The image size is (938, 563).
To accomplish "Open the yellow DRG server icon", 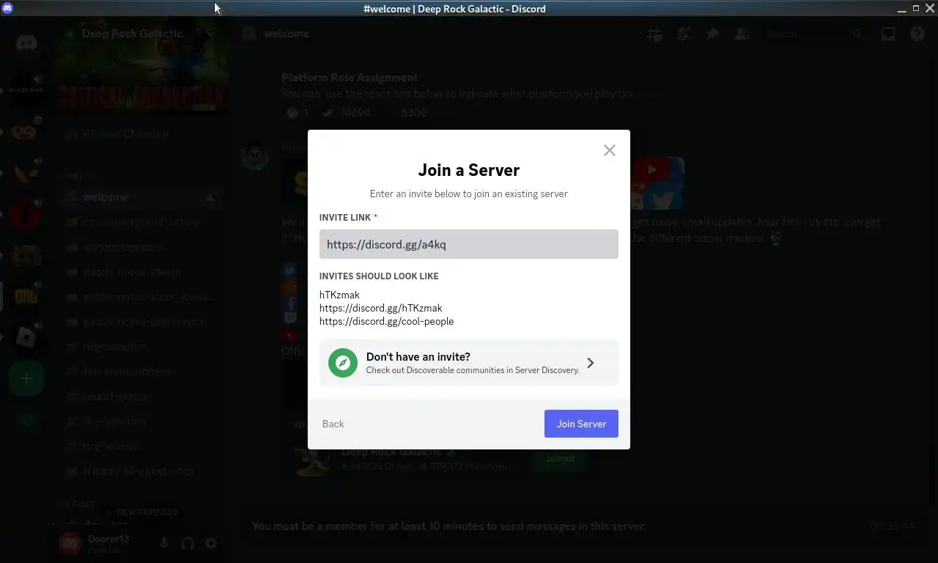I will click(26, 296).
